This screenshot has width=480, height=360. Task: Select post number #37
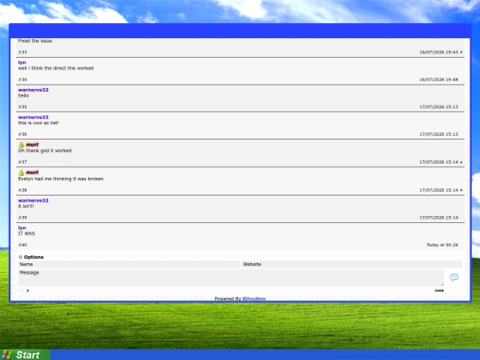pos(22,162)
